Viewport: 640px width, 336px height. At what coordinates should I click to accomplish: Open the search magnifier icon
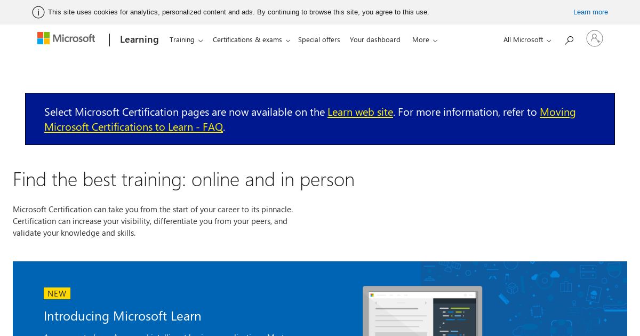569,40
